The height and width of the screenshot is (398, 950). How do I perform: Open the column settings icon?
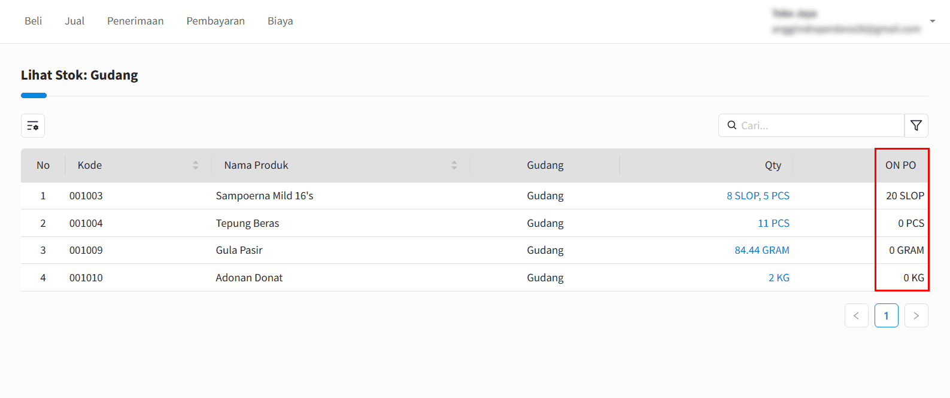click(33, 126)
